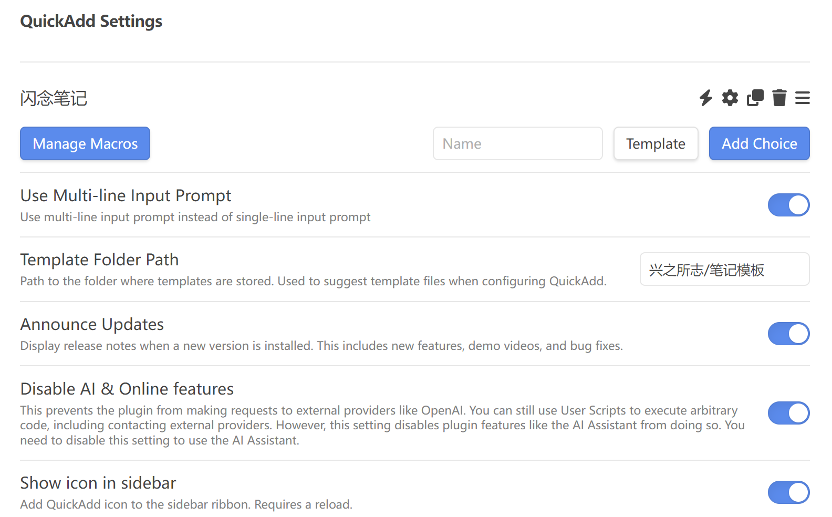The width and height of the screenshot is (832, 517).
Task: Duplicate the 闪念笔记 choice
Action: click(x=755, y=98)
